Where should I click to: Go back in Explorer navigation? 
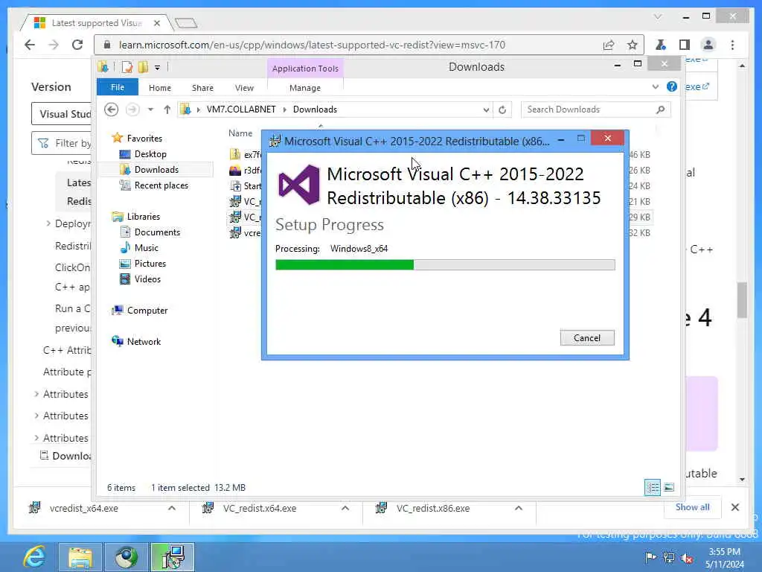[112, 109]
